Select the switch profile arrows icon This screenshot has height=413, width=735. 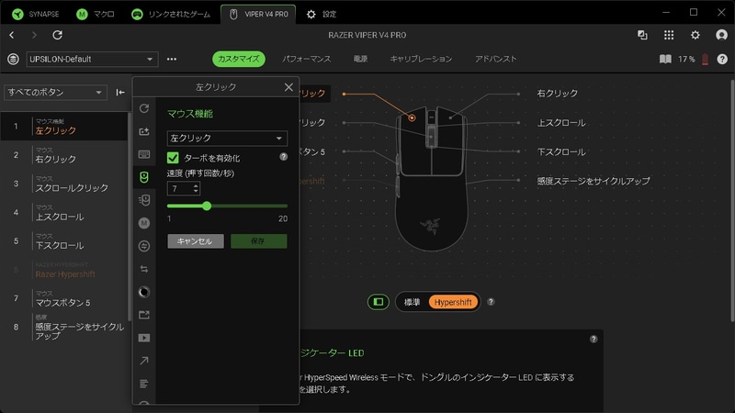[x=144, y=269]
